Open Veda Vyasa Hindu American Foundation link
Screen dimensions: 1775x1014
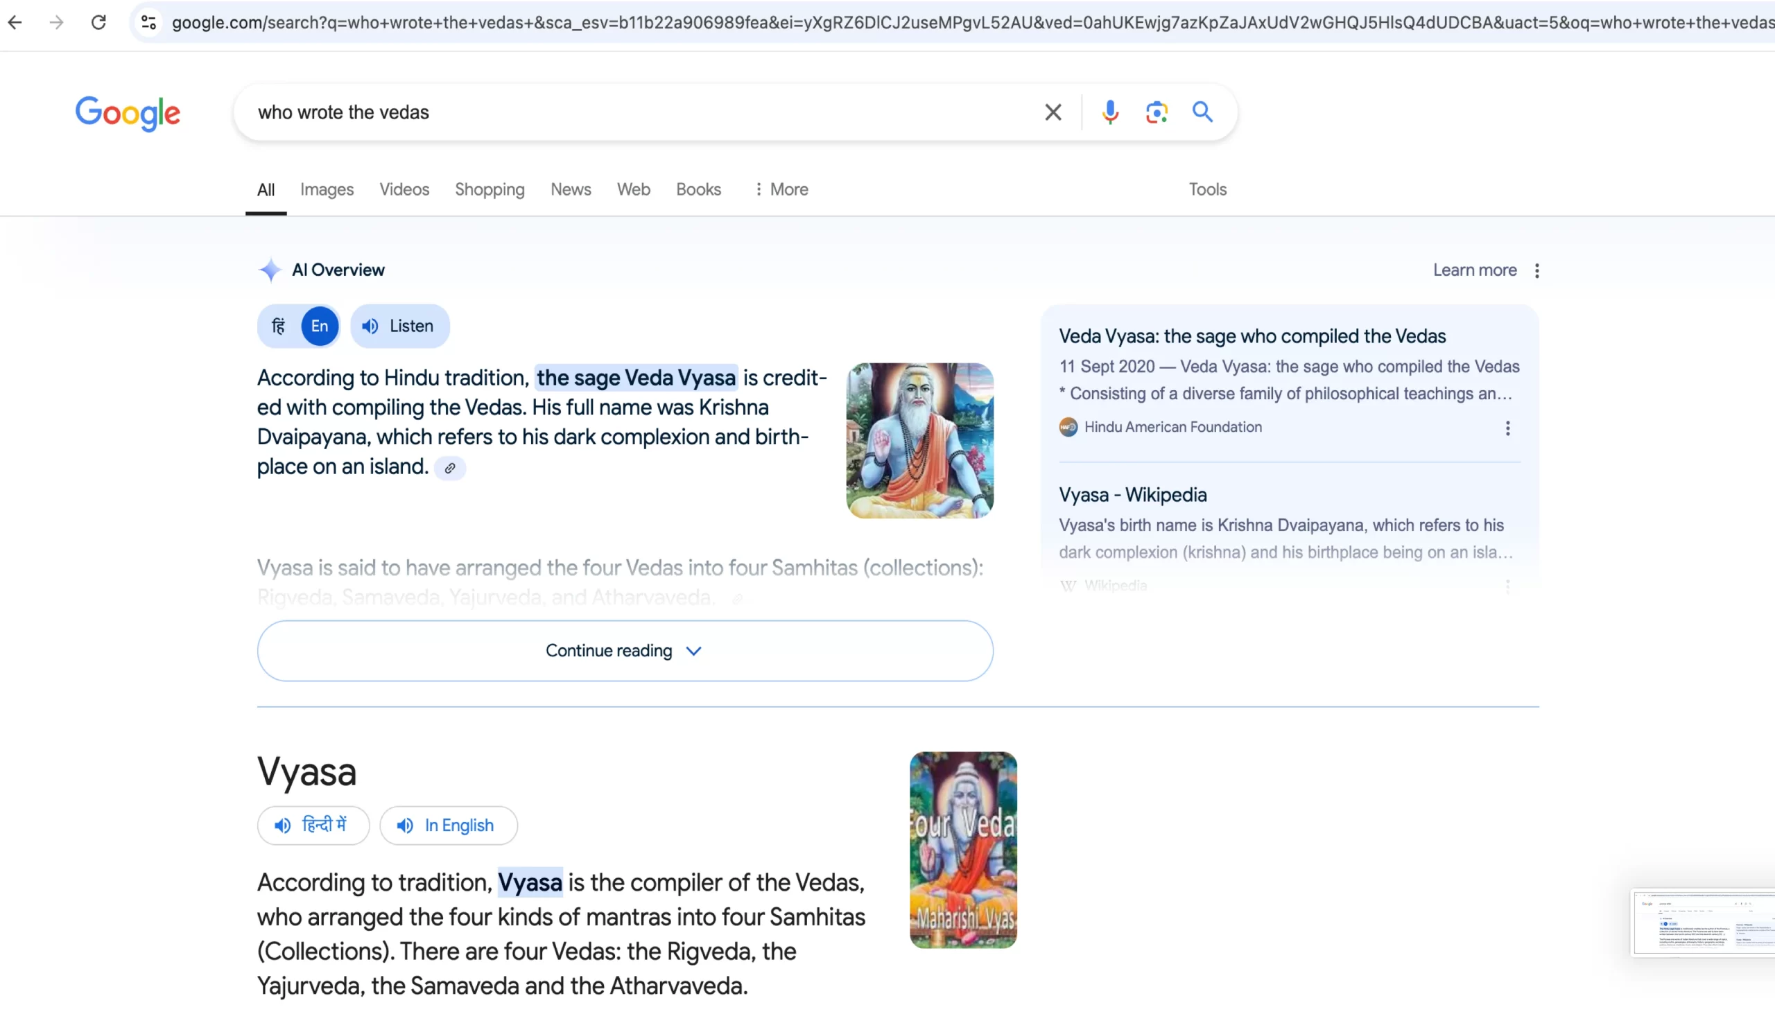1252,336
